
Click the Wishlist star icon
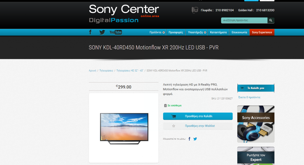[x=174, y=126]
